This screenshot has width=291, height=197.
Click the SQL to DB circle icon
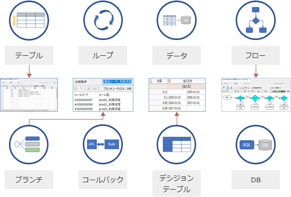[x=256, y=144]
